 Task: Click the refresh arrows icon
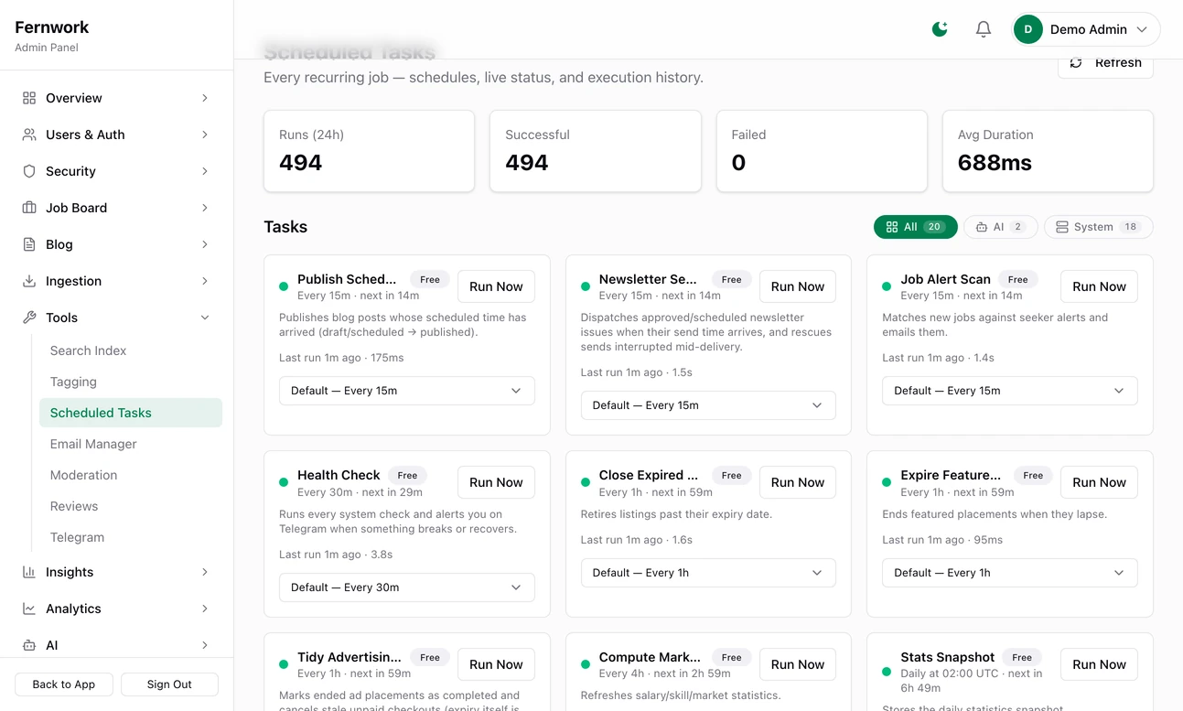pos(1076,62)
